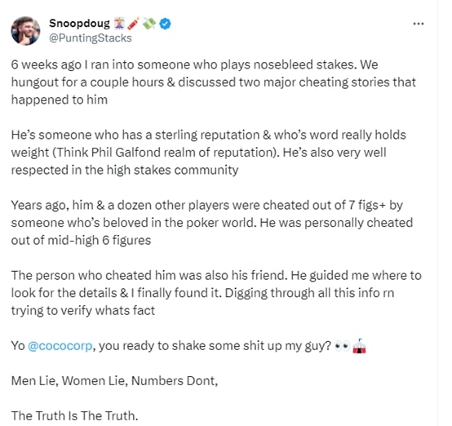This screenshot has width=452, height=426.
Task: Click 'The Truth Is The Truth.' line
Action: tap(75, 415)
